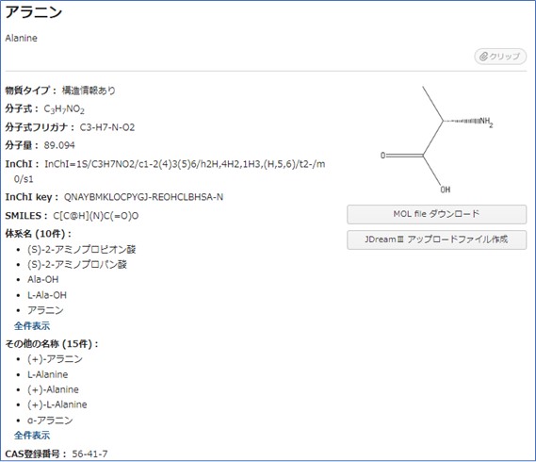This screenshot has width=536, height=462.
Task: Click 物質タイプ value 構造情報あり
Action: pos(89,91)
